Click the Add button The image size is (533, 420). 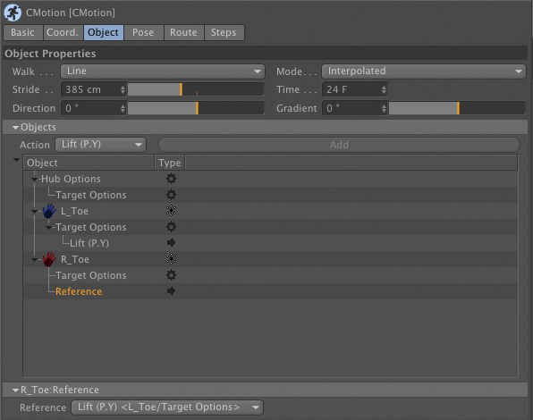[339, 145]
